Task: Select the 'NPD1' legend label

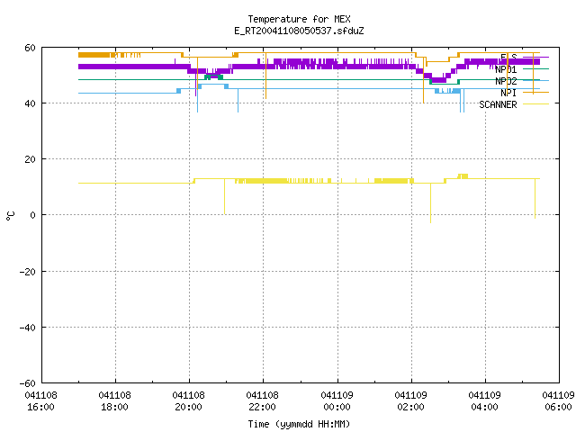Action: [506, 69]
